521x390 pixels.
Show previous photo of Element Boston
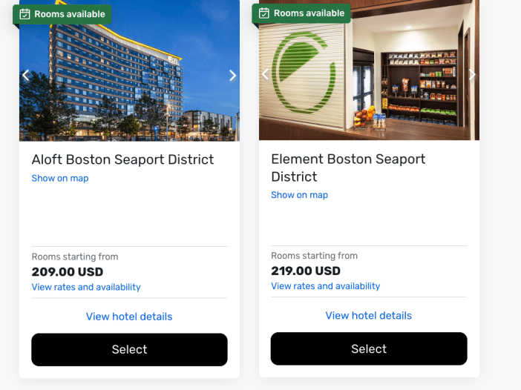click(265, 74)
